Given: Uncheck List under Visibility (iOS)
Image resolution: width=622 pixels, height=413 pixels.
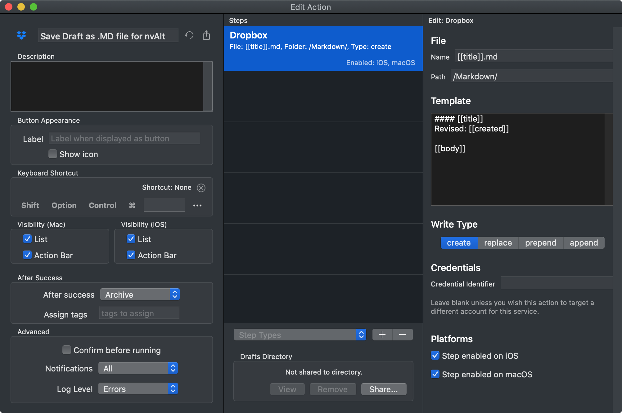Looking at the screenshot, I should [x=131, y=239].
